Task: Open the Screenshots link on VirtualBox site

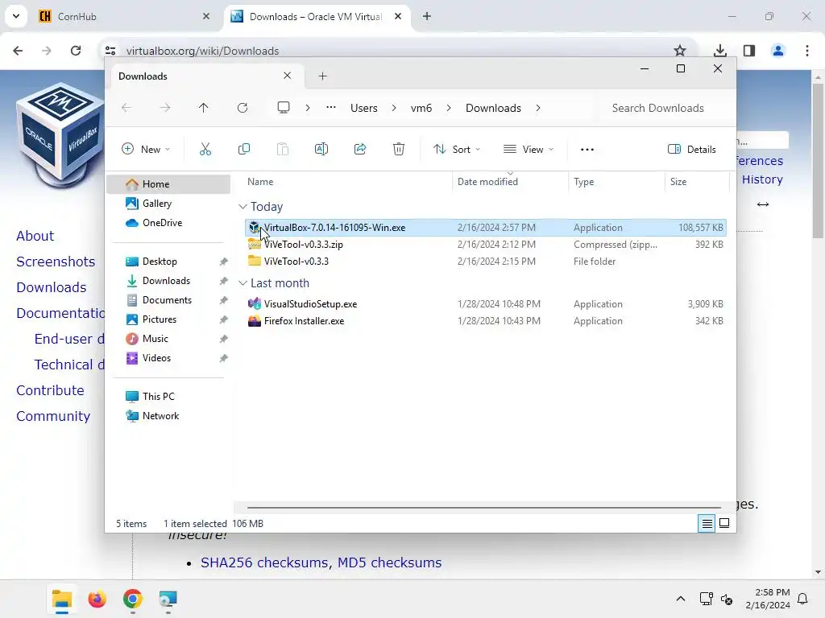Action: pyautogui.click(x=56, y=262)
